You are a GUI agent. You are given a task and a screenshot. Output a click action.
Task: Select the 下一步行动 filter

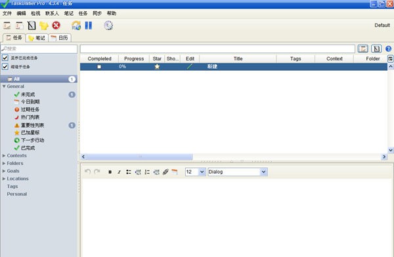click(32, 140)
